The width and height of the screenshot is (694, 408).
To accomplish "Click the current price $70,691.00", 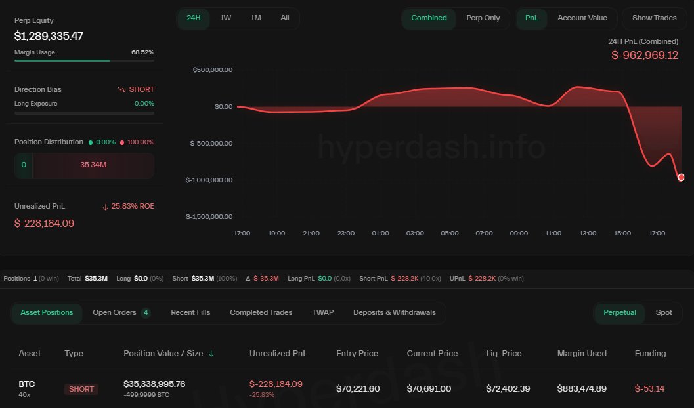I will (429, 389).
